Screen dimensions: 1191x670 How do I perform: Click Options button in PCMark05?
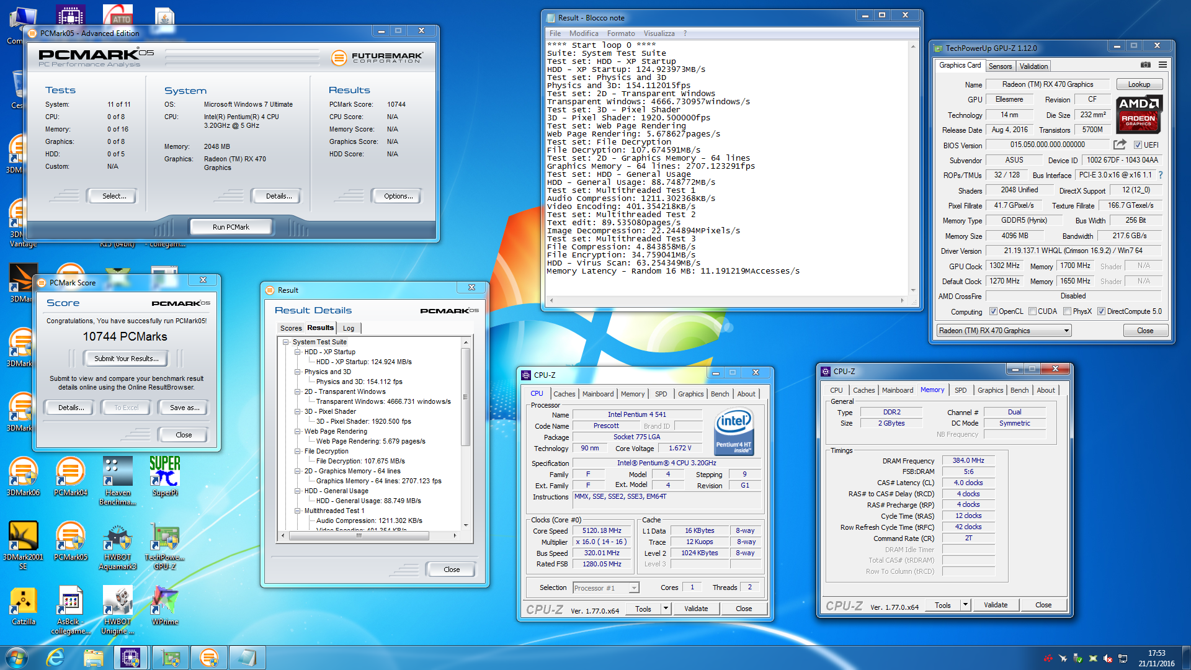[x=398, y=196]
